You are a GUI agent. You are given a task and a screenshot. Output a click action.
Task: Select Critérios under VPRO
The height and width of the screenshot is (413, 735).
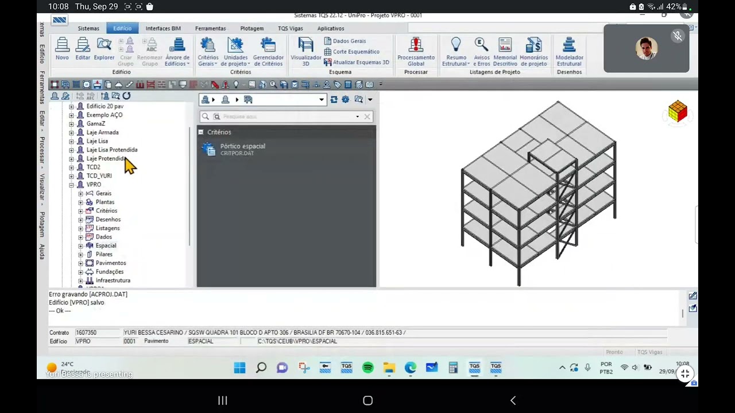106,211
